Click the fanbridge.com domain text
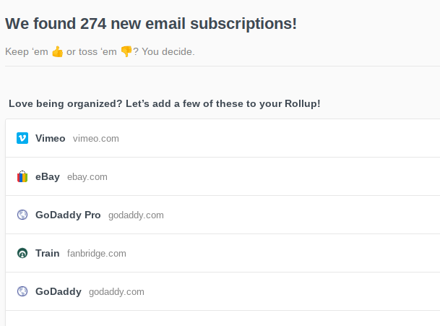440x326 pixels. click(x=97, y=253)
